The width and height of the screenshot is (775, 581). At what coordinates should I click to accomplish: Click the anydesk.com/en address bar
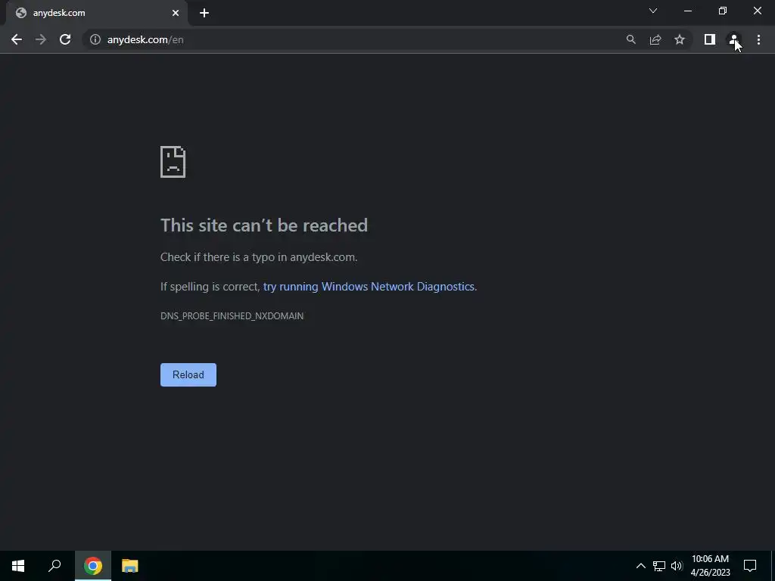[x=356, y=39]
